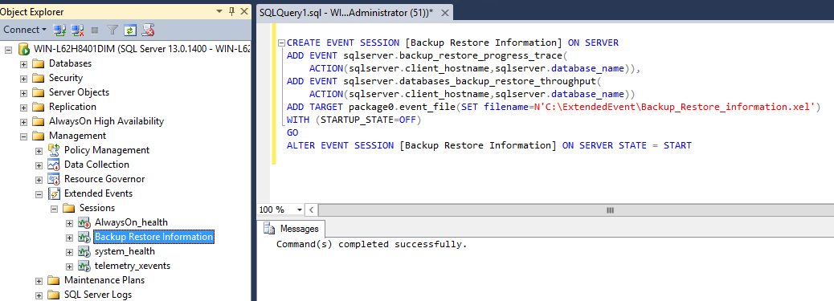Click the Disconnect server icon
The height and width of the screenshot is (301, 834).
(78, 30)
